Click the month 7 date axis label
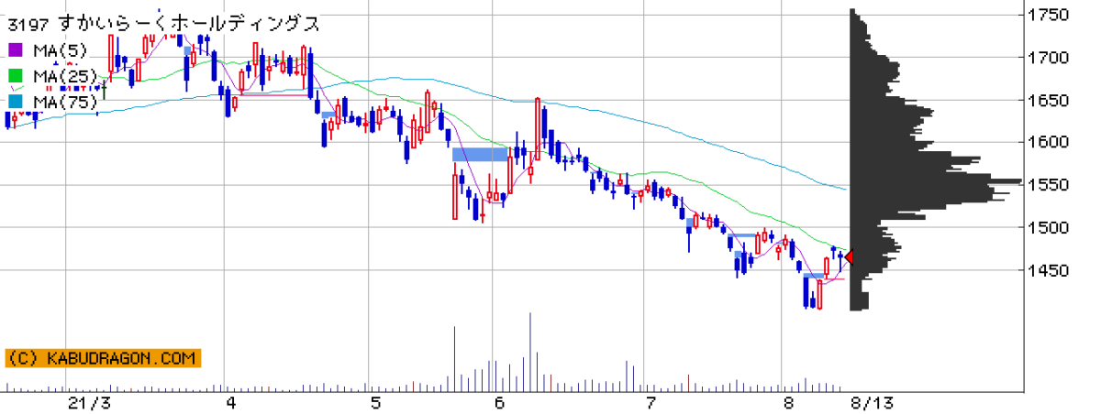The height and width of the screenshot is (414, 1101). coord(650,402)
